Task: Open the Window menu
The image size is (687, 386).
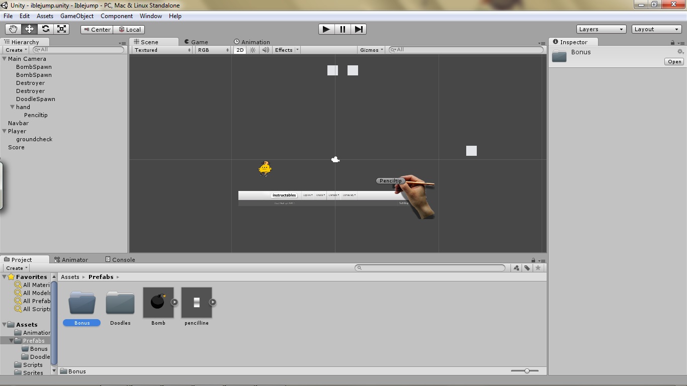Action: tap(151, 16)
